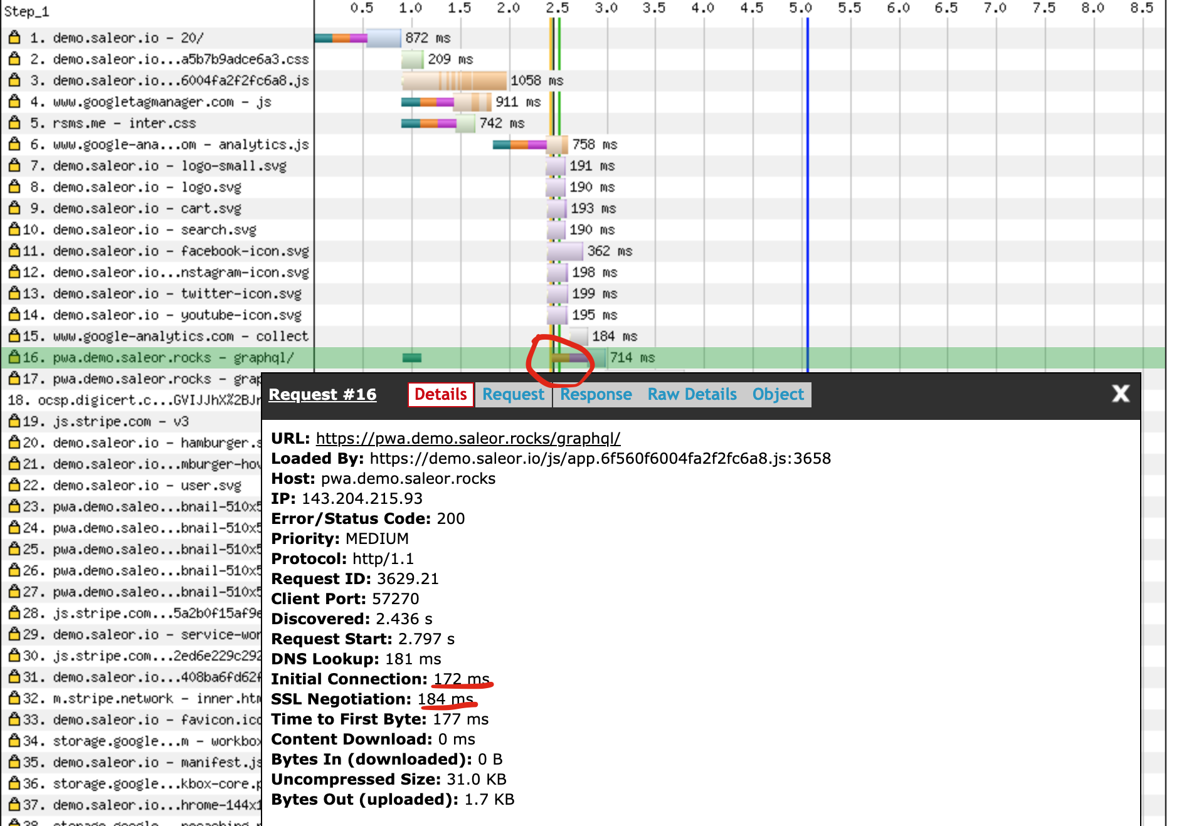The width and height of the screenshot is (1184, 826).
Task: Select the highlighted graphql request row
Action: point(157,357)
